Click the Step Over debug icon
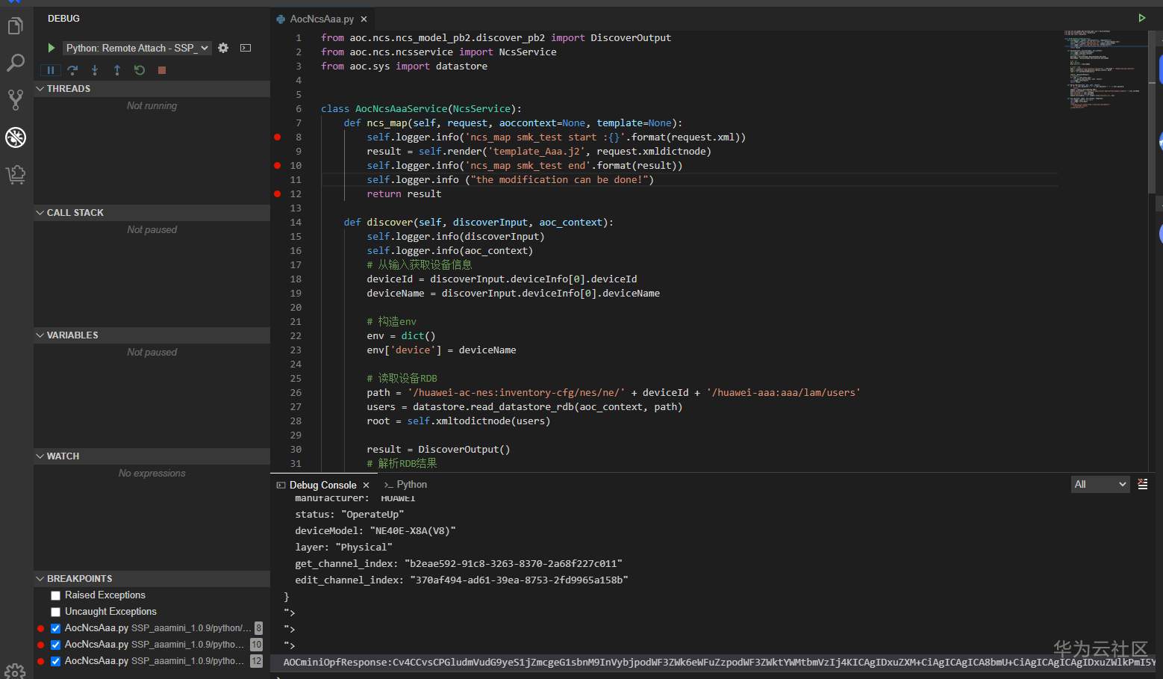 point(72,70)
